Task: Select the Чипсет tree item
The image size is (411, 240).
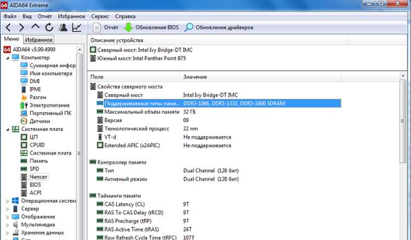Action: [x=34, y=177]
